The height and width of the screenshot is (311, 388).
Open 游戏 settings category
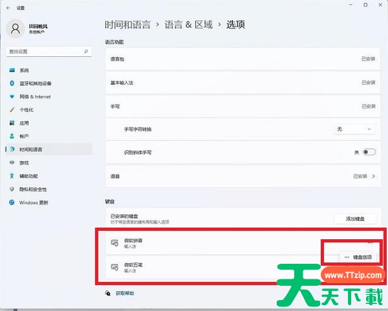(48, 162)
